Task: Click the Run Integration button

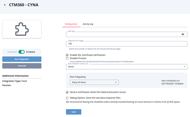Action: click(22, 59)
